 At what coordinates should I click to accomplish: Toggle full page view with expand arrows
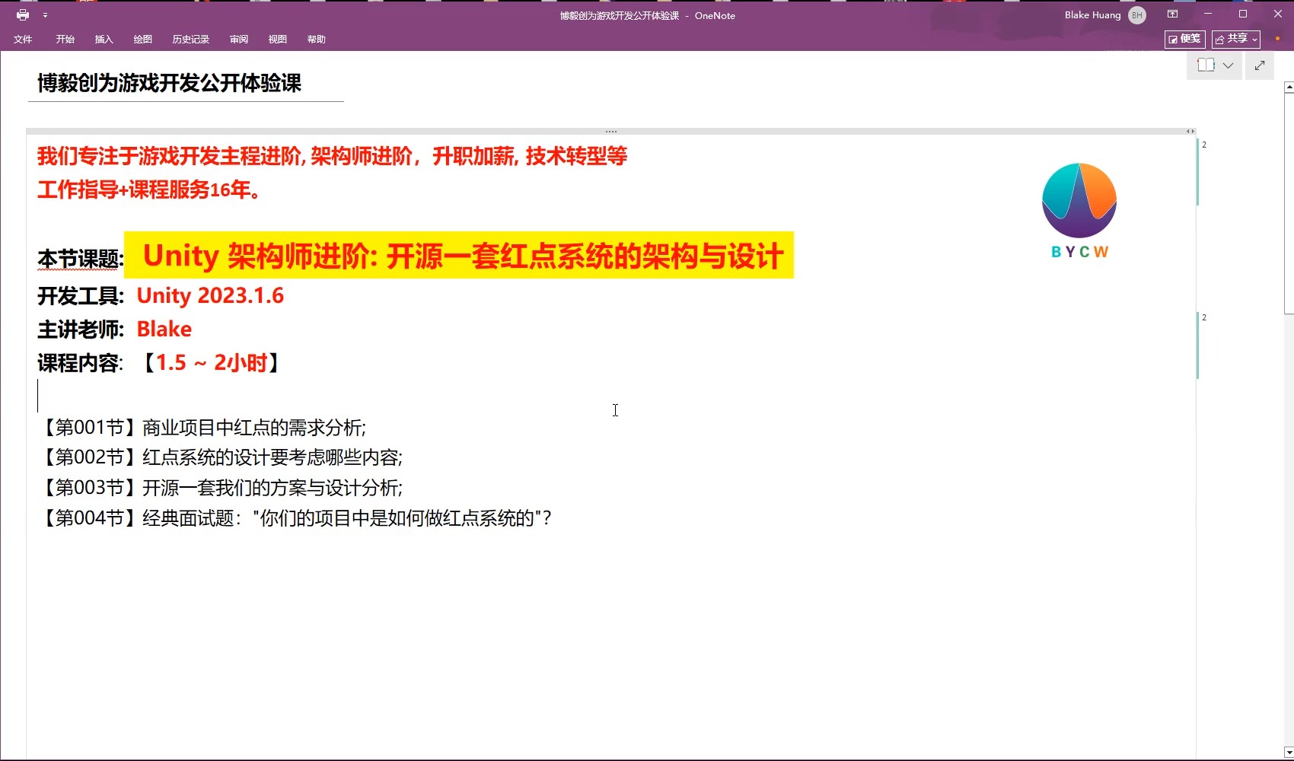(1260, 65)
